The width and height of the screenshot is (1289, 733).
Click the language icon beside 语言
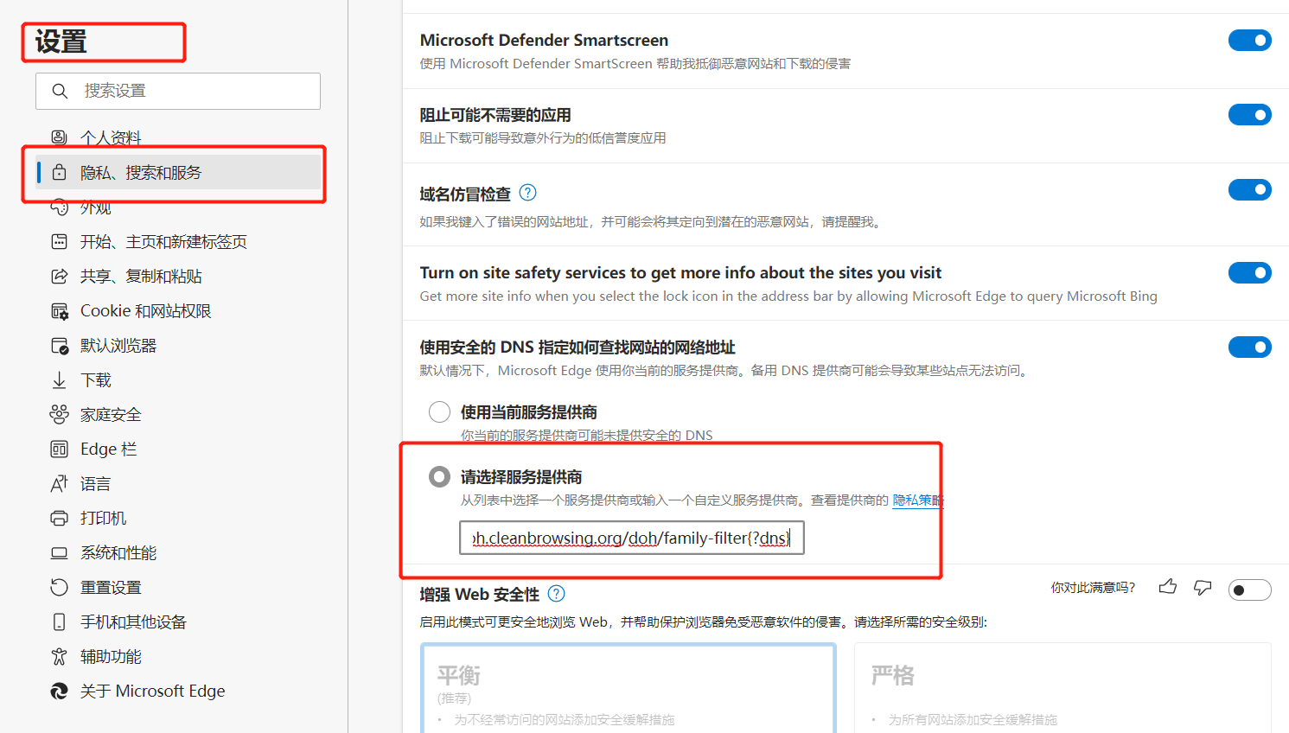pyautogui.click(x=59, y=483)
